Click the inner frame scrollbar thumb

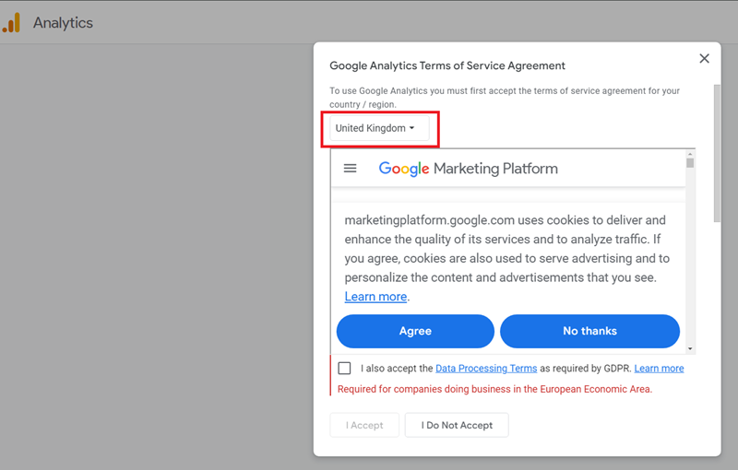690,163
